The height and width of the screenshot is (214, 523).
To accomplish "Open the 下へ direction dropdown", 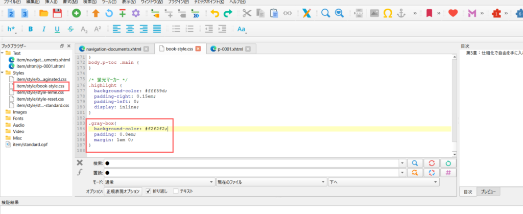I will 383,182.
